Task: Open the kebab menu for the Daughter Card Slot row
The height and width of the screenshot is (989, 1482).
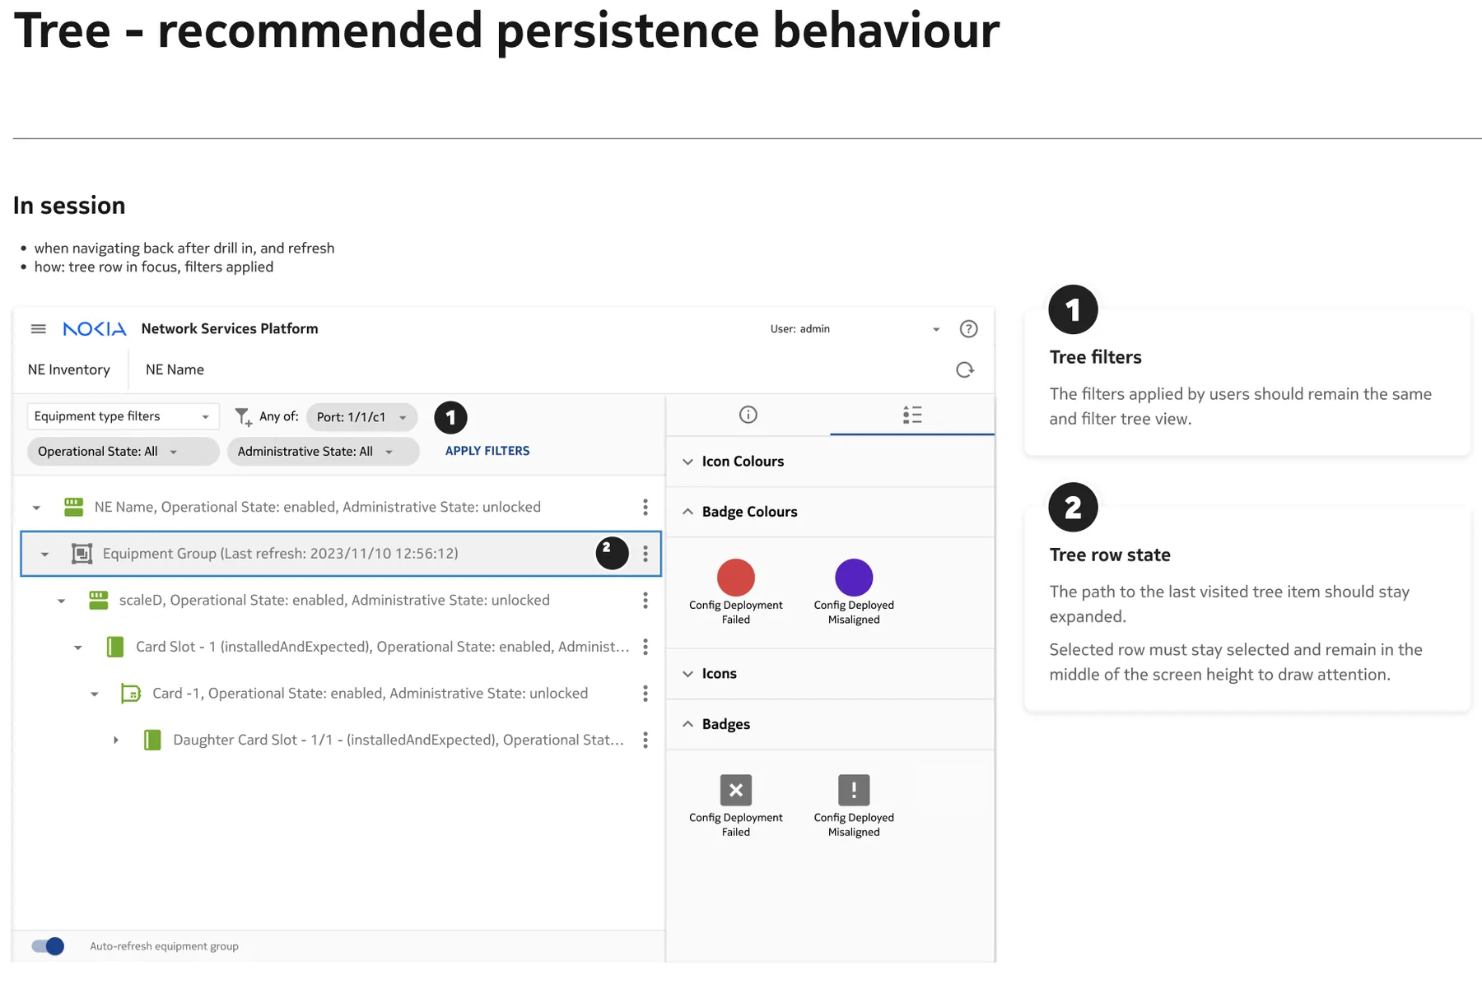Action: [645, 741]
